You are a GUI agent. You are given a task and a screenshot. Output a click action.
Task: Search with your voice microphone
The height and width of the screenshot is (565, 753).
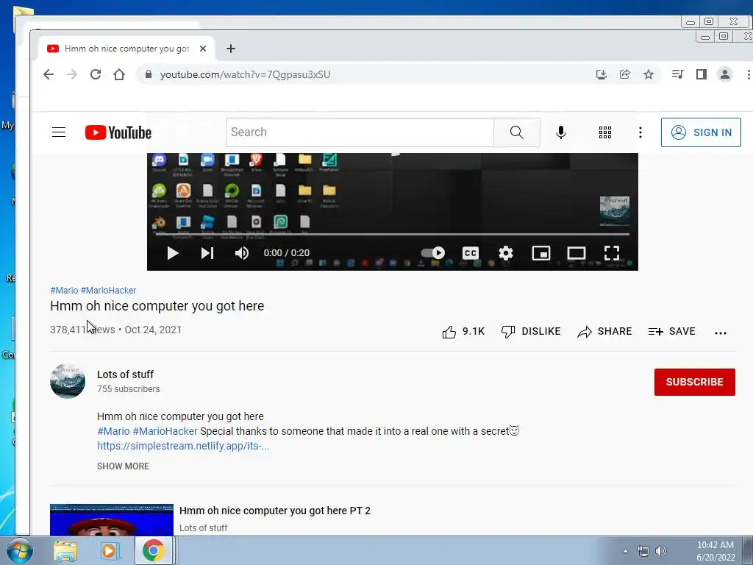click(561, 132)
